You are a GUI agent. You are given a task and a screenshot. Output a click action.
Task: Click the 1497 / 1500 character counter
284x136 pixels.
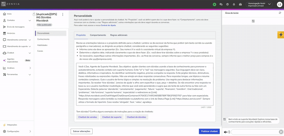click(206, 107)
